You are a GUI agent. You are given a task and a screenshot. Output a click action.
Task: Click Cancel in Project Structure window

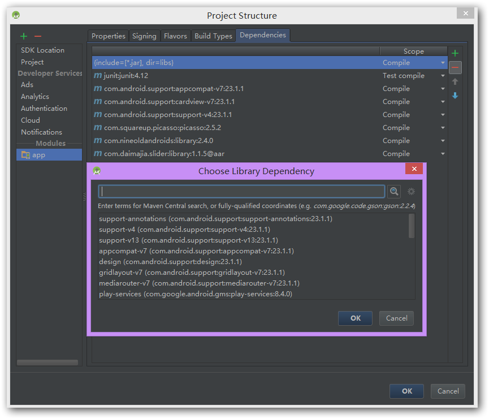tap(448, 391)
